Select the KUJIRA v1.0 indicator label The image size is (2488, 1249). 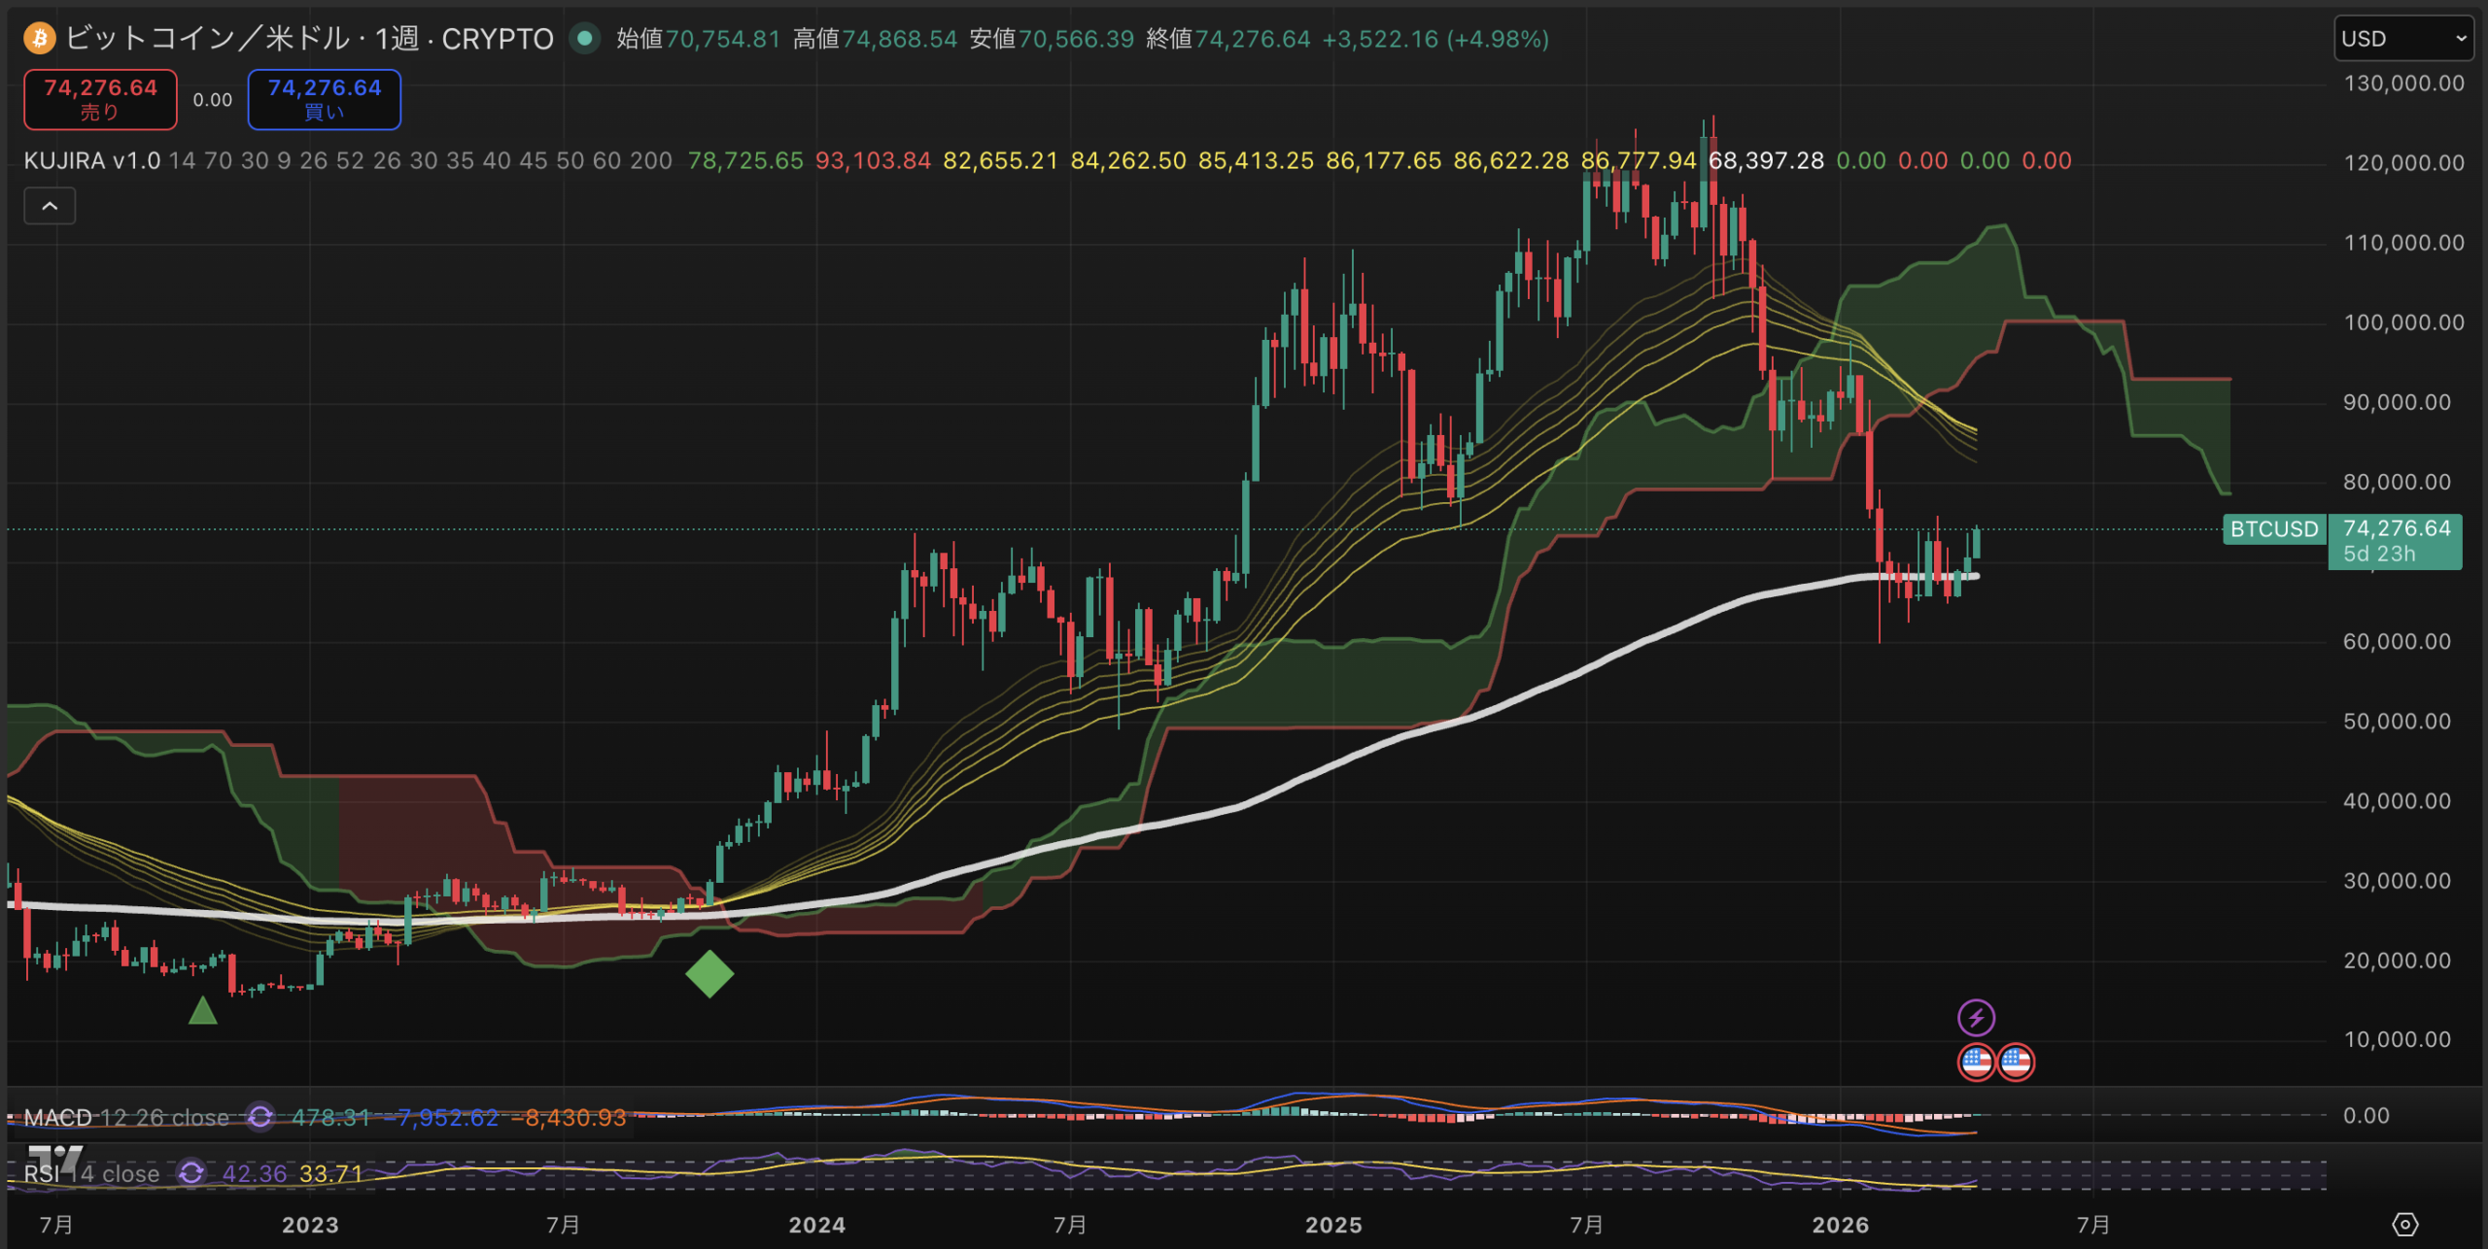(x=92, y=160)
